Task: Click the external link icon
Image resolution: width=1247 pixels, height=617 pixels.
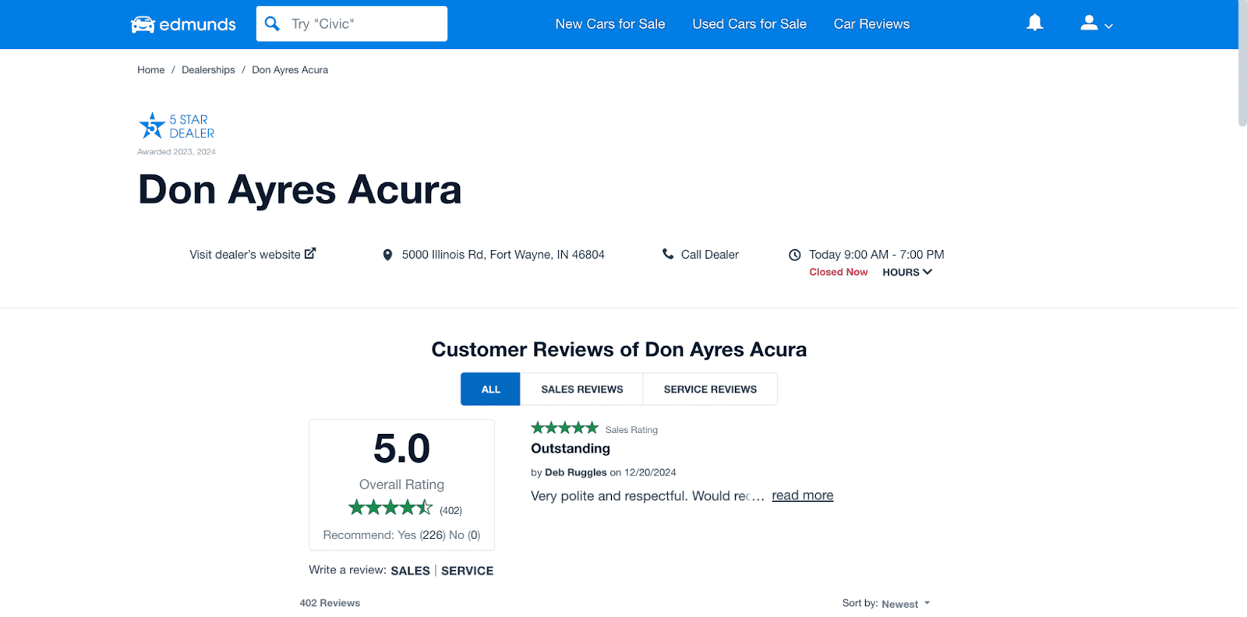Action: pyautogui.click(x=310, y=253)
